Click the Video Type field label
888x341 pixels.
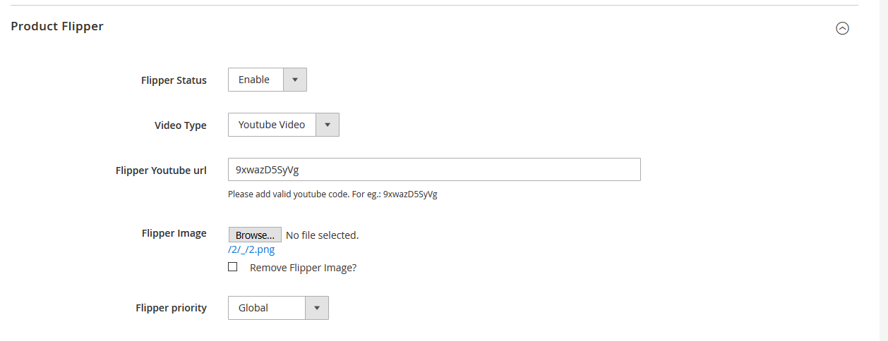coord(181,125)
